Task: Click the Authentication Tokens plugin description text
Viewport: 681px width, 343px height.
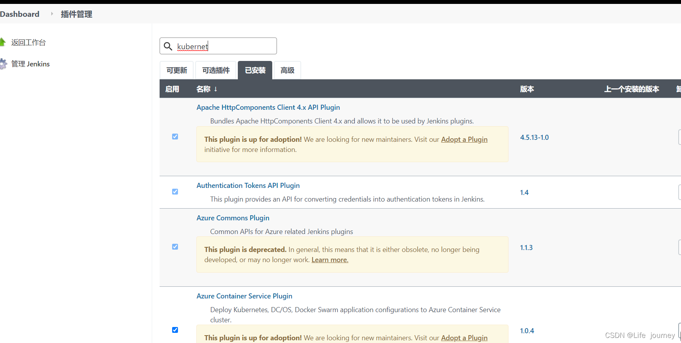Action: click(347, 199)
